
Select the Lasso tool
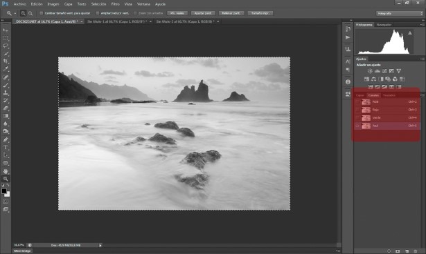pyautogui.click(x=6, y=46)
